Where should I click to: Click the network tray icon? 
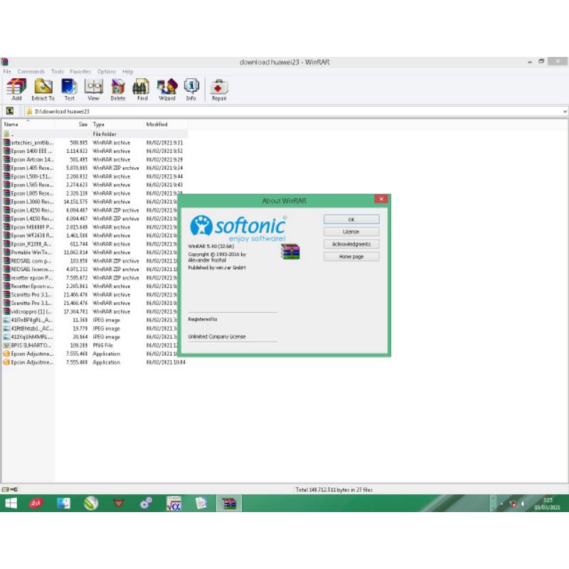(513, 504)
